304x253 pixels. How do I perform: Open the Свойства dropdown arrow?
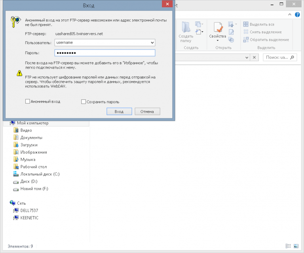(218, 41)
